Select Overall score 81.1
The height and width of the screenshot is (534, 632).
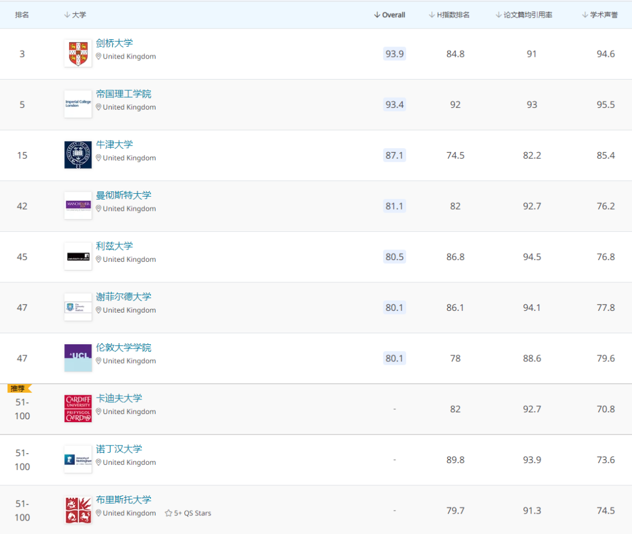click(x=394, y=206)
